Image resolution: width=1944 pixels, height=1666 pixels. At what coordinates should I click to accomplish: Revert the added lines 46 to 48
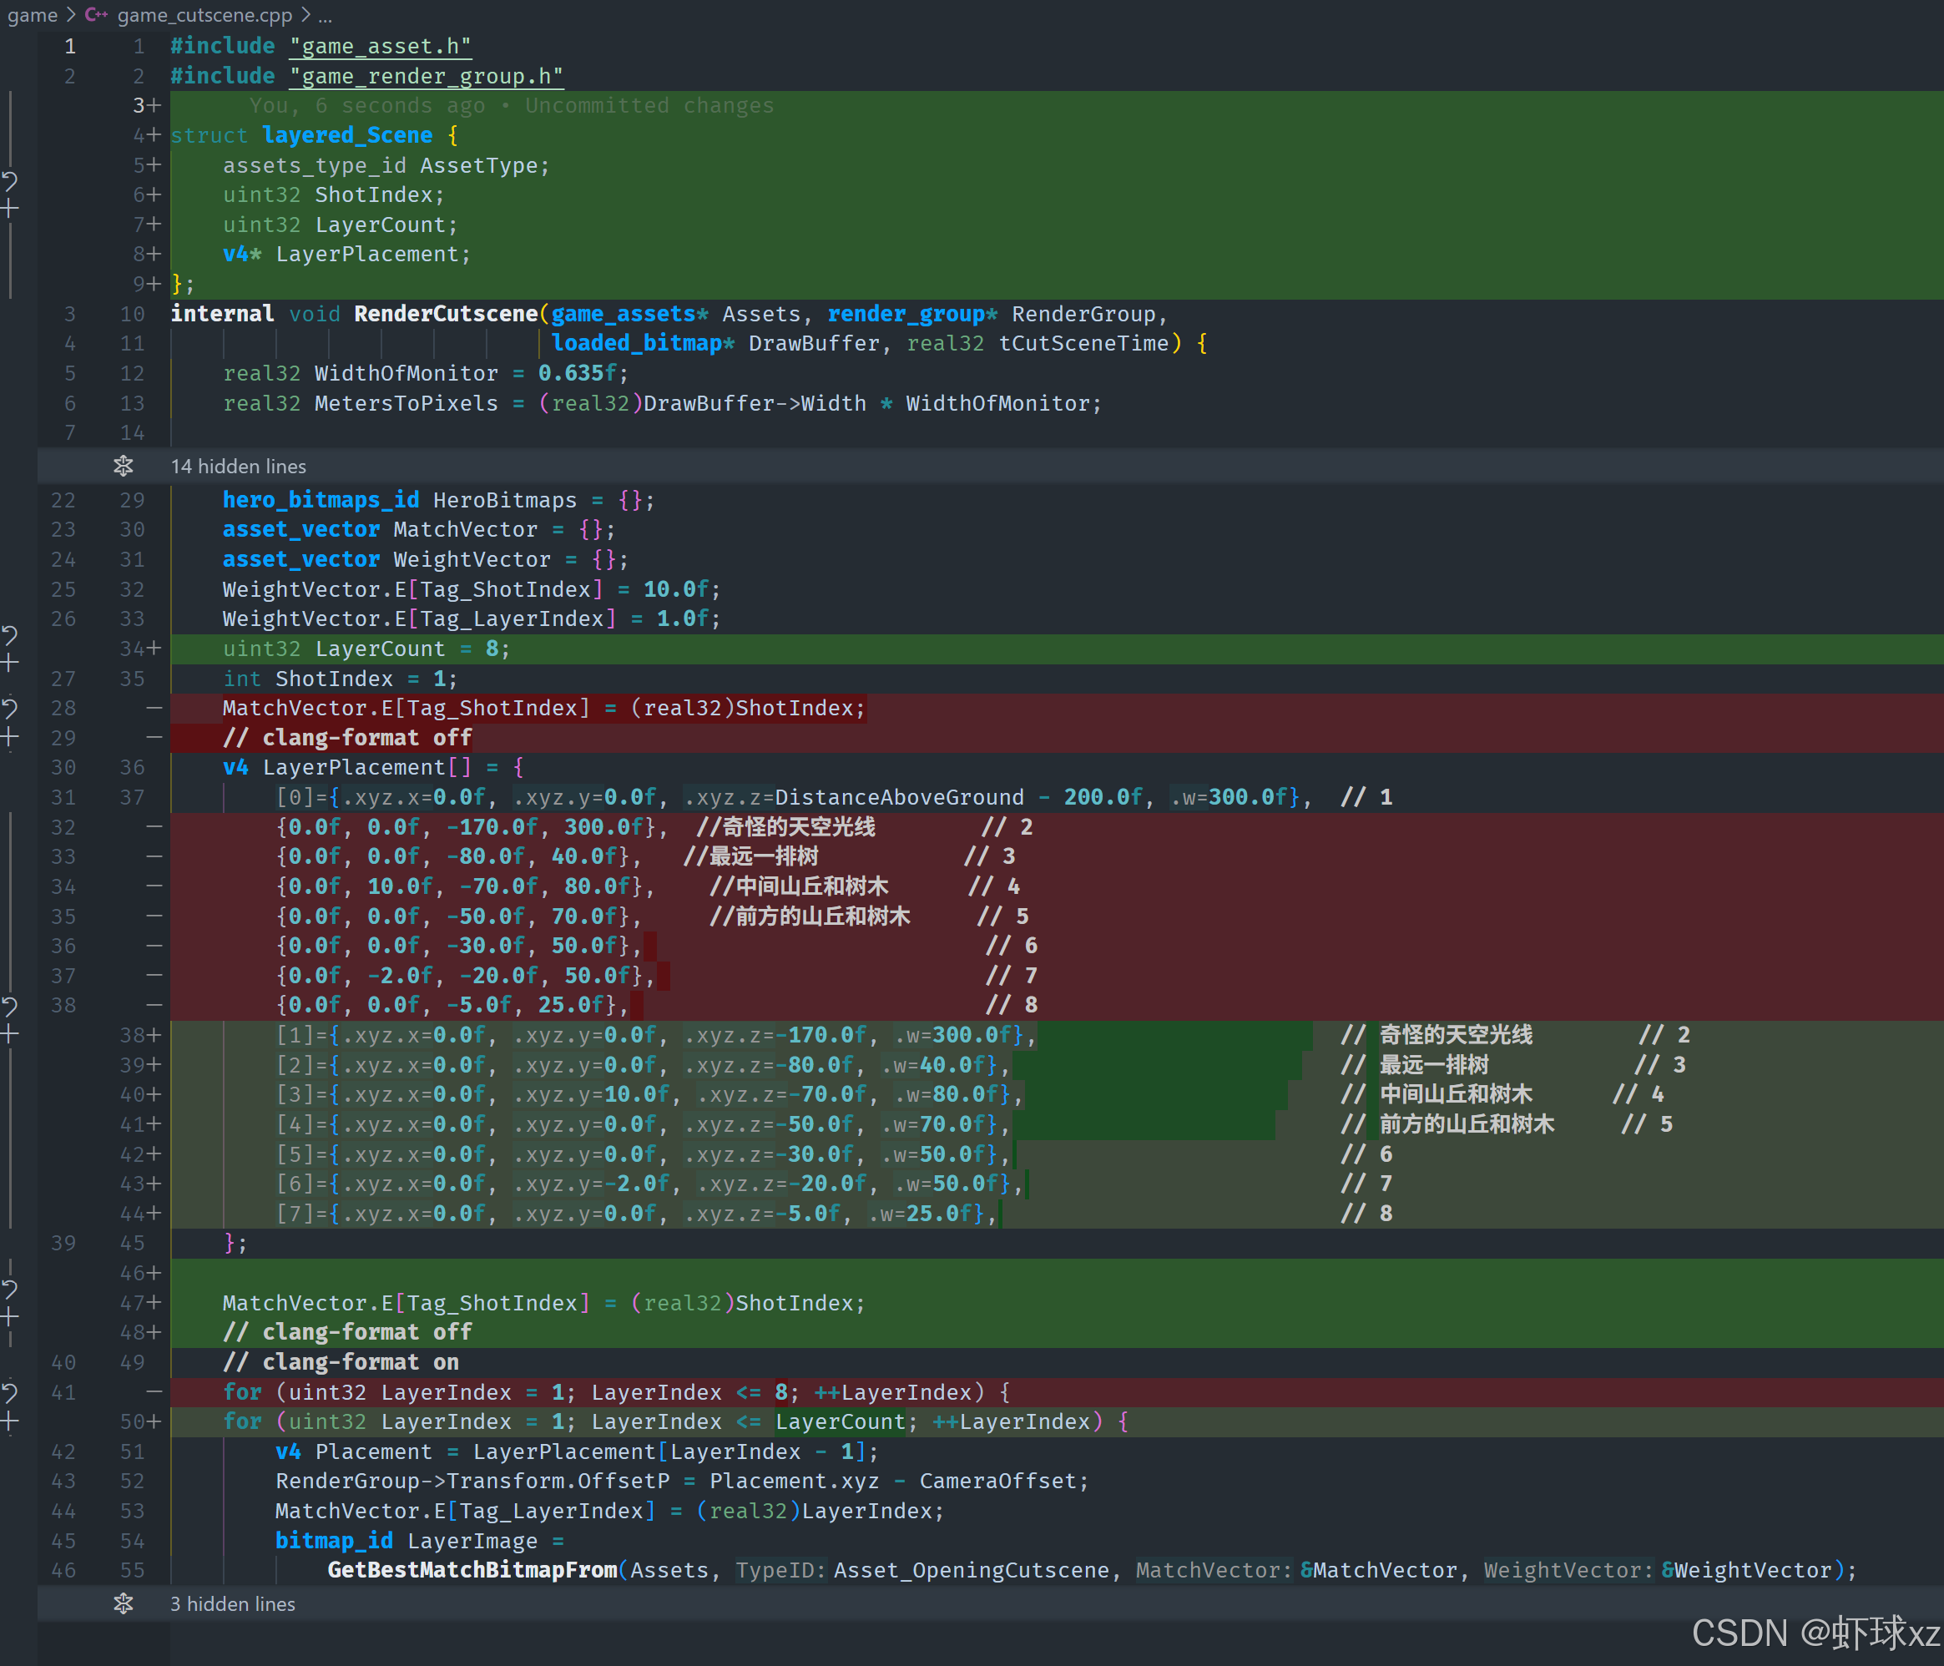(x=9, y=1288)
